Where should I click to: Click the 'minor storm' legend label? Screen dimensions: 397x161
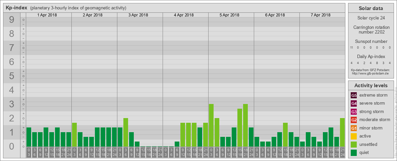[x=371, y=128]
